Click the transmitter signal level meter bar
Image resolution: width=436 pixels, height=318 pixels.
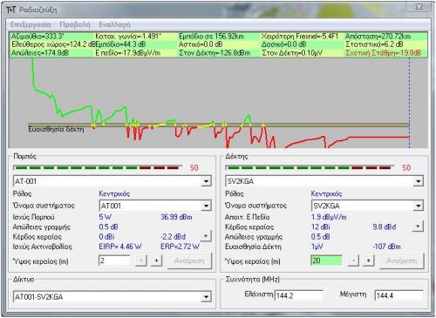coord(98,167)
